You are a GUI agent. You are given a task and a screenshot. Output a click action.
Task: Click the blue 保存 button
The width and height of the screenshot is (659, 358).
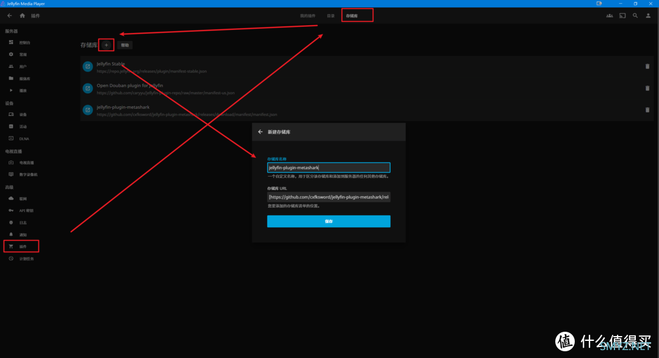click(328, 221)
